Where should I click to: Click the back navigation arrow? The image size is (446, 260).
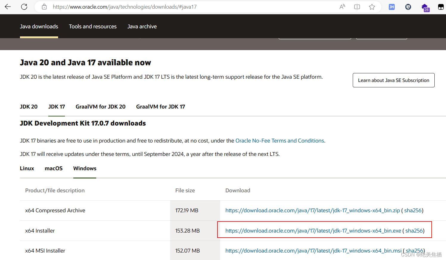[x=7, y=7]
